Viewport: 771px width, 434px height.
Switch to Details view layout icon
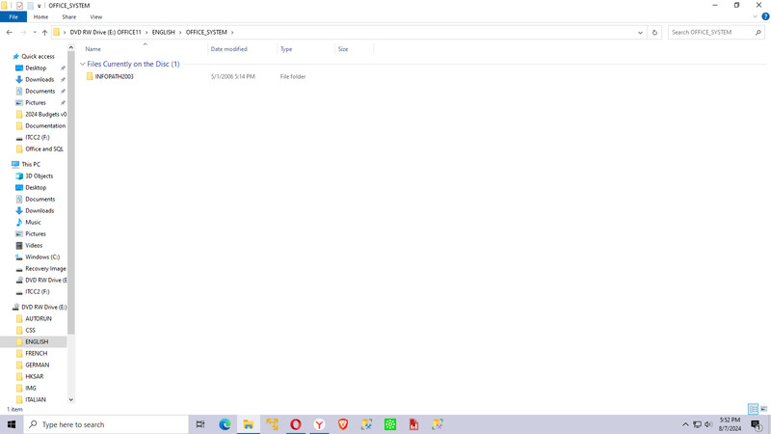coord(753,409)
